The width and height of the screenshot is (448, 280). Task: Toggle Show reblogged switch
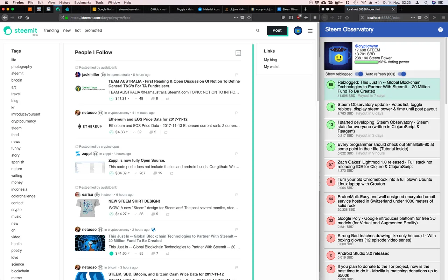tap(359, 74)
